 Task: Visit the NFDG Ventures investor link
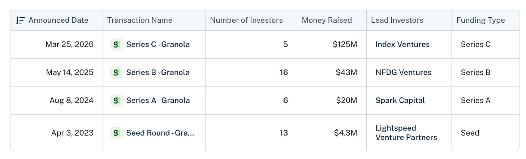point(404,72)
